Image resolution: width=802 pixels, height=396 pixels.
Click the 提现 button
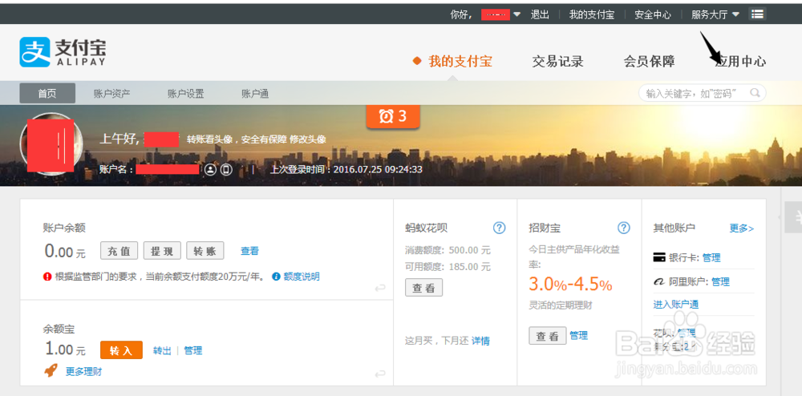pyautogui.click(x=162, y=251)
